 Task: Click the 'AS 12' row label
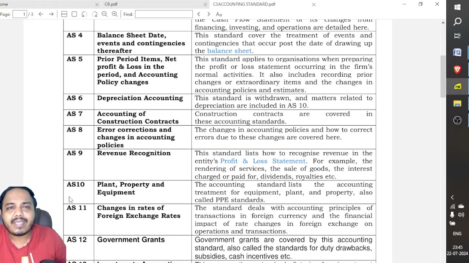[x=77, y=240]
